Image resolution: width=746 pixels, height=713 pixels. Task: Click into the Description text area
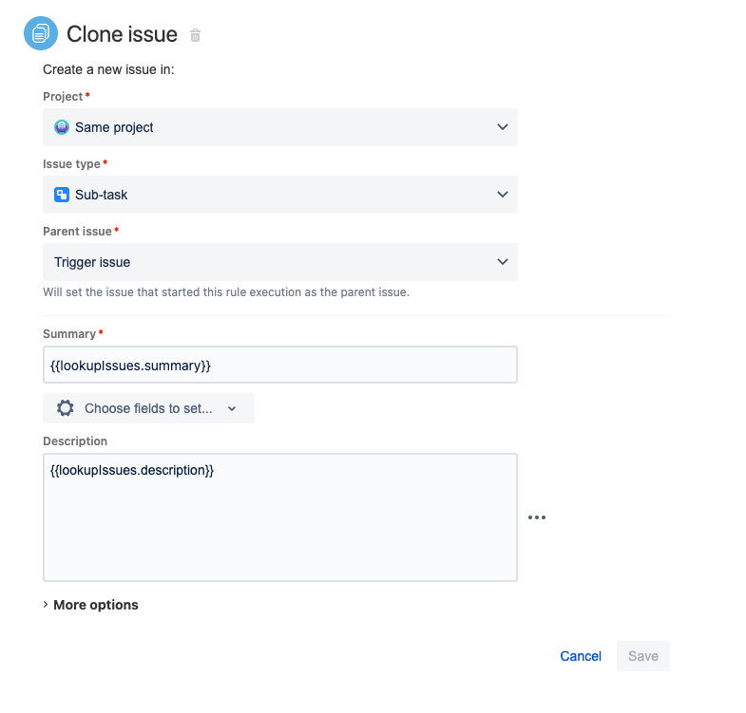[x=280, y=517]
